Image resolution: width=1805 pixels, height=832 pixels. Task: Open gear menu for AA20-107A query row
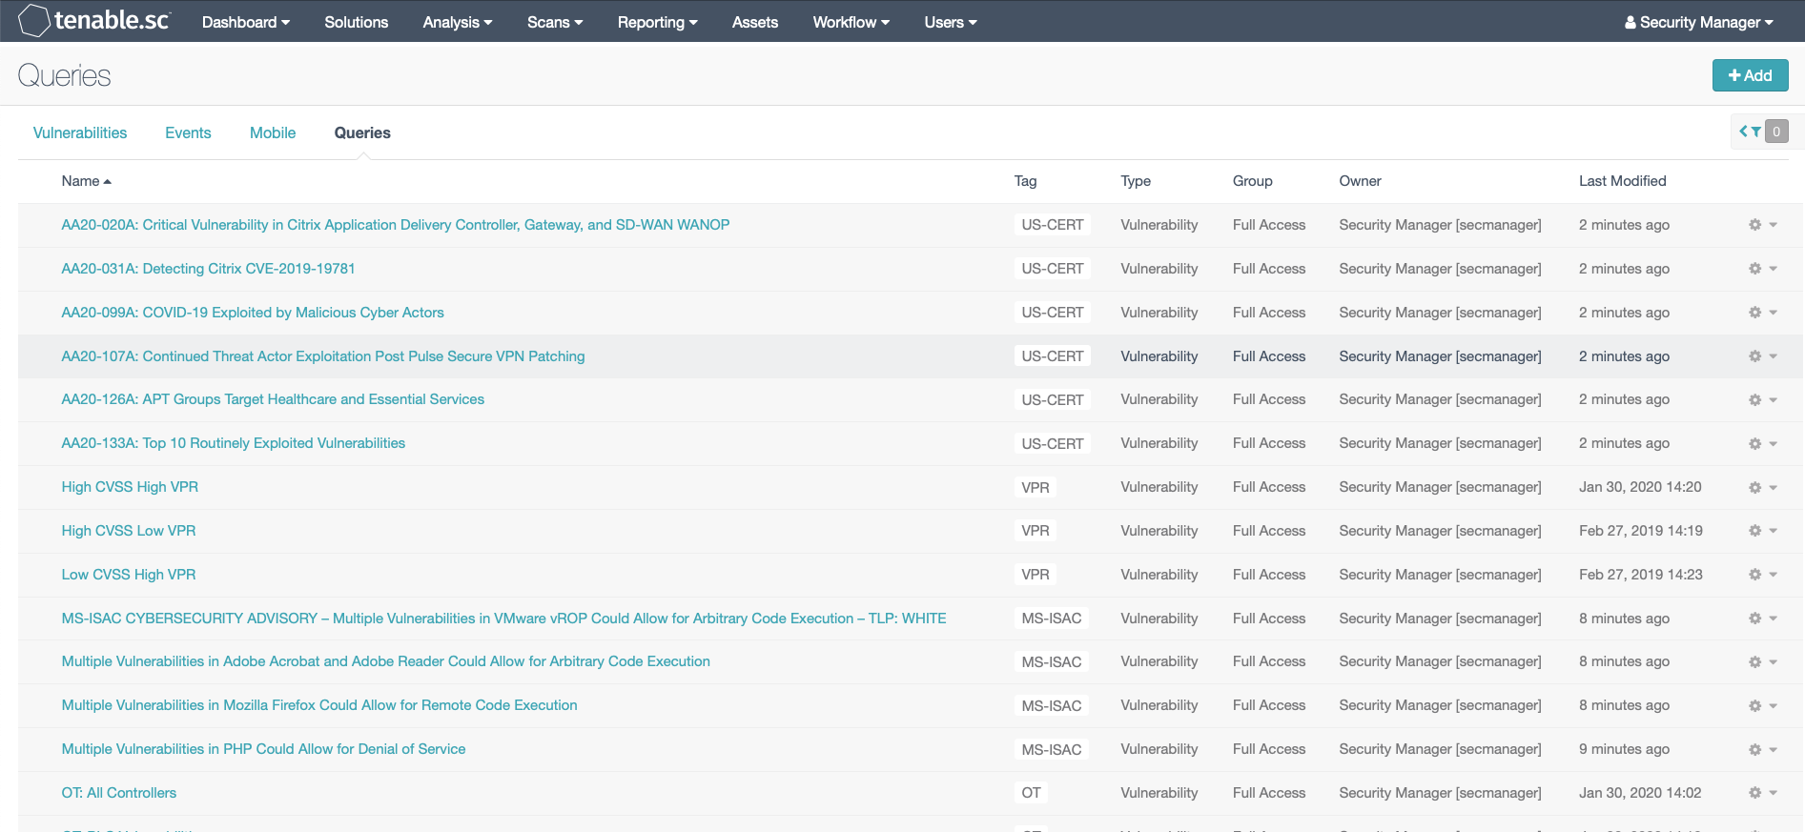click(x=1762, y=356)
